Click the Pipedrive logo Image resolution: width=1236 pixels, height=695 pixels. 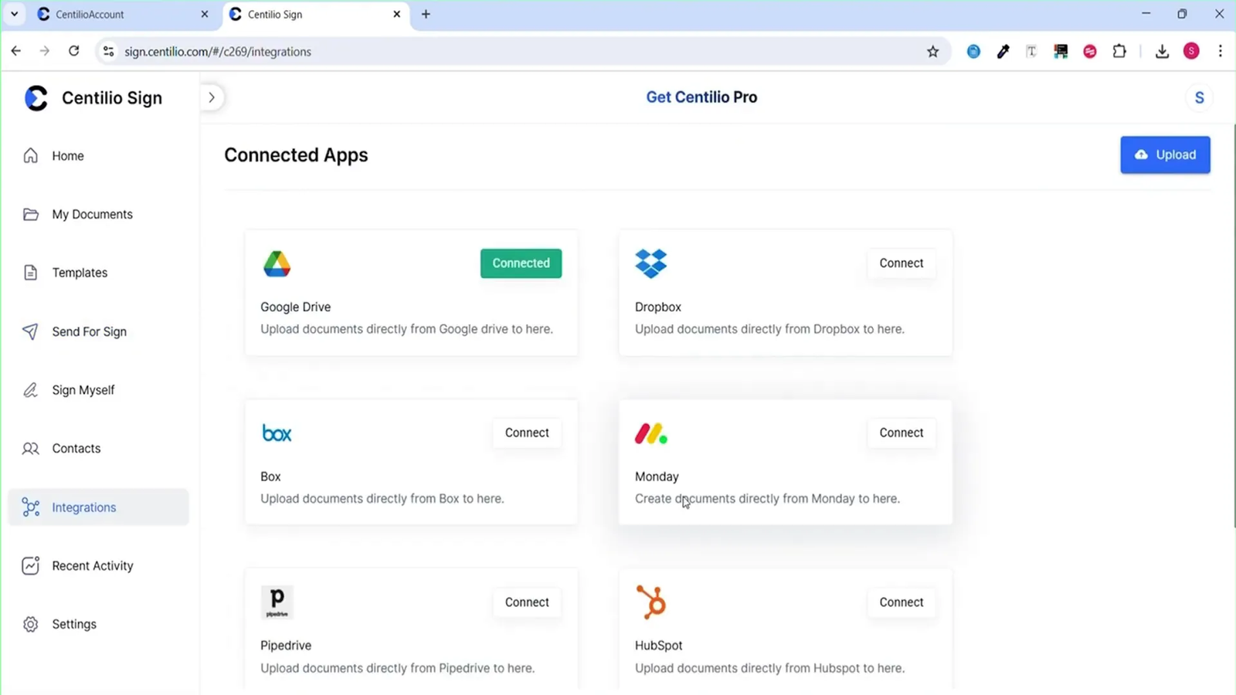click(277, 602)
